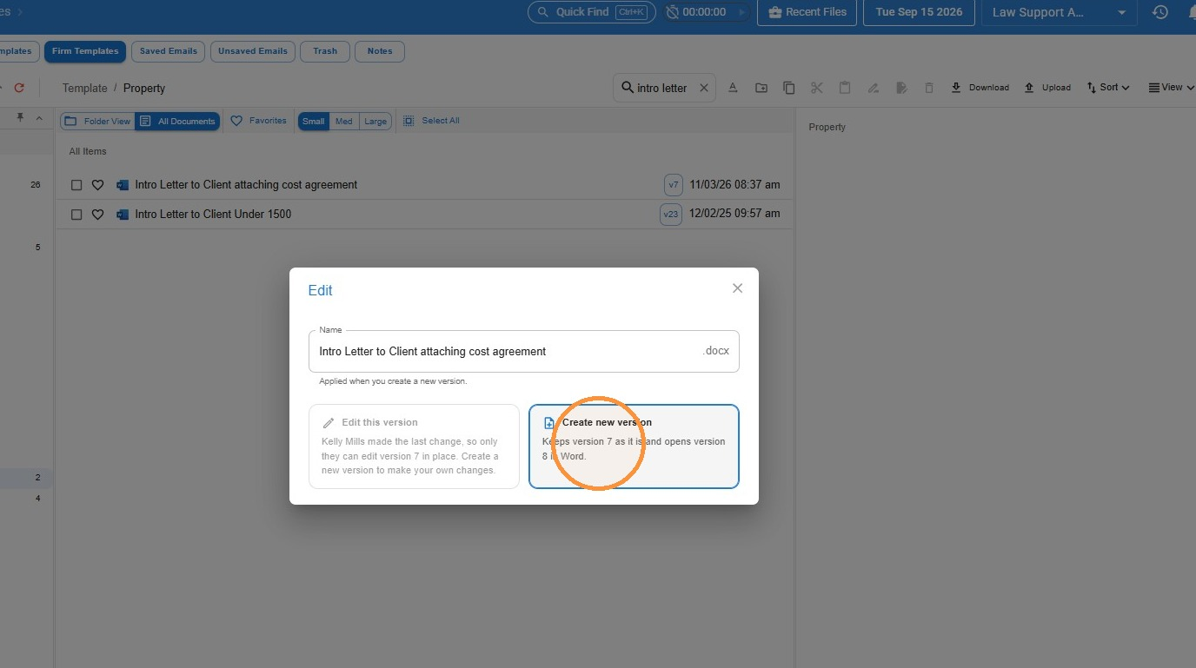
Task: Clear the intro letter search
Action: [x=704, y=88]
